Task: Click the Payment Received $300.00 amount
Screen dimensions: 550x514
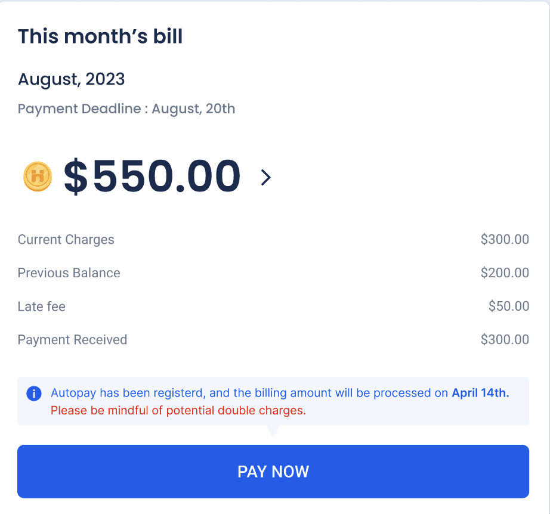Action: [x=505, y=340]
